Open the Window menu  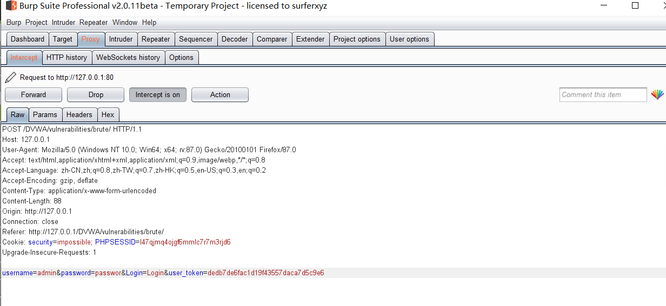[x=125, y=22]
